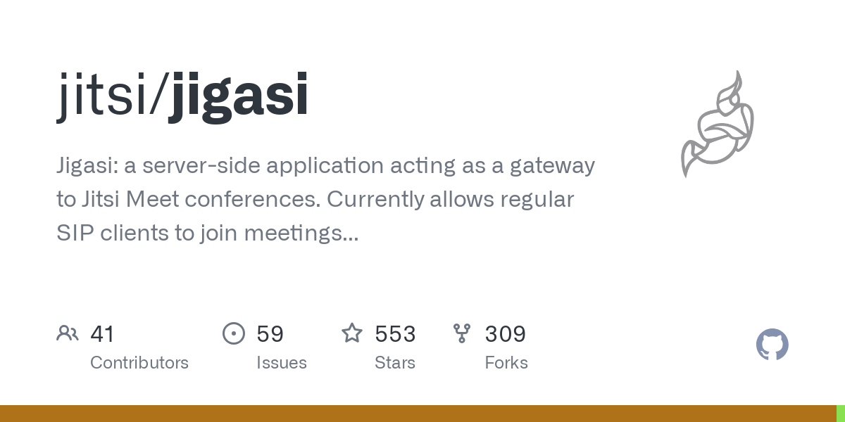Select the Stars label
The image size is (845, 422).
point(395,363)
